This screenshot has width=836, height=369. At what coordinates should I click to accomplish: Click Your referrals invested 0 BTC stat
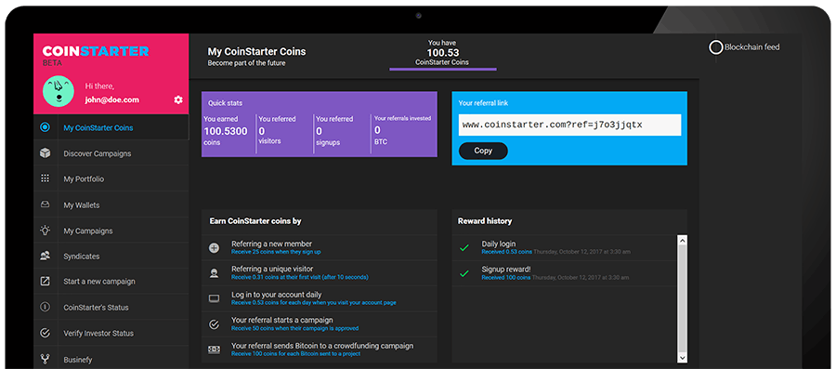[x=402, y=131]
